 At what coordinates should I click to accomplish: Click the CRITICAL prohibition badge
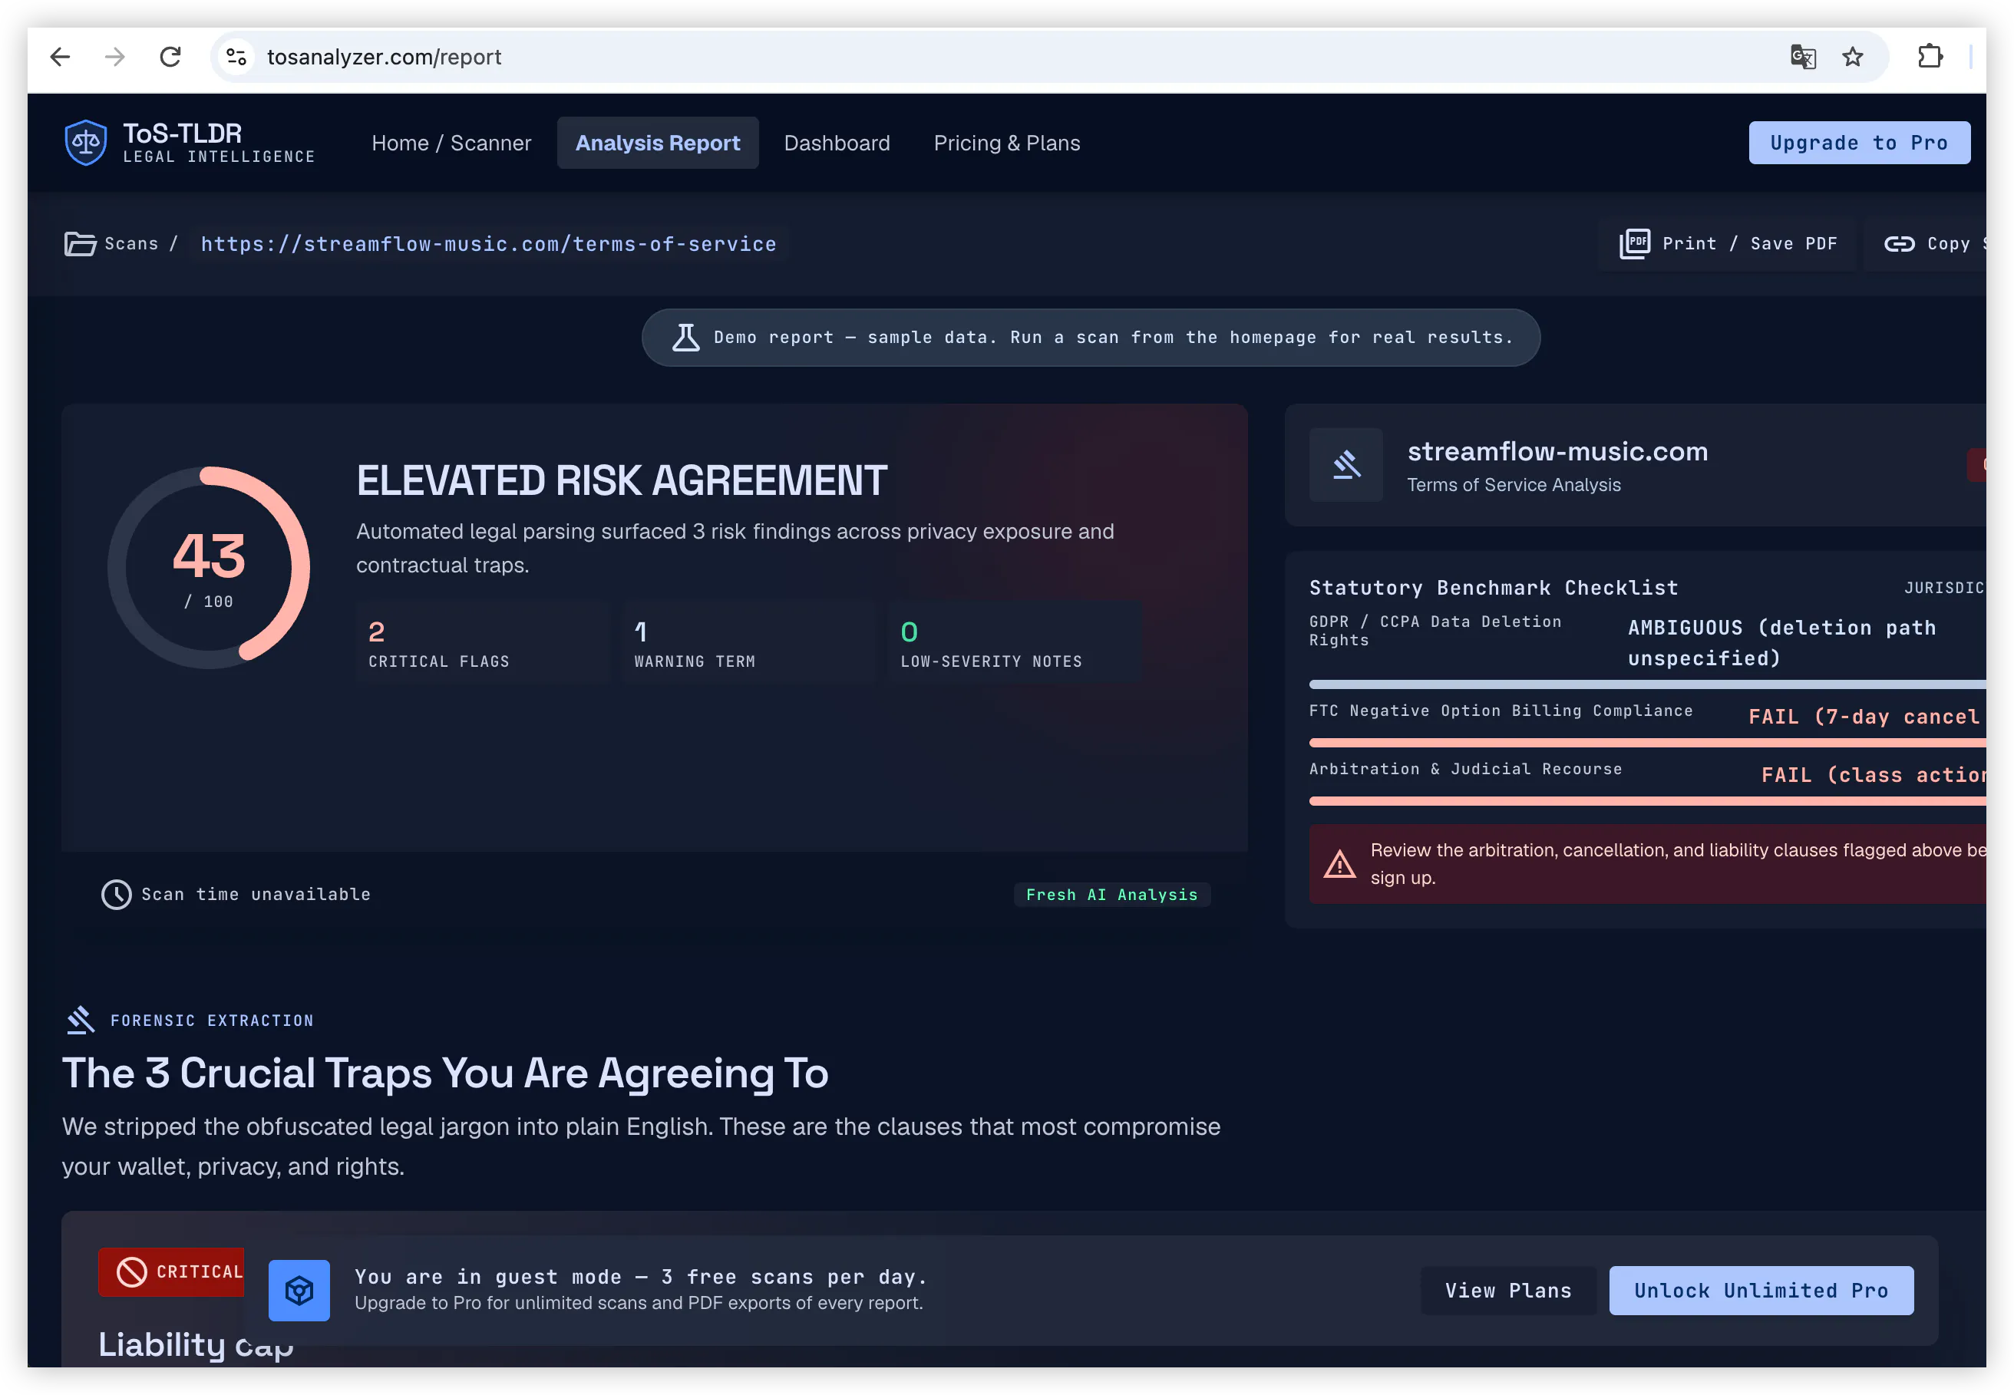171,1271
